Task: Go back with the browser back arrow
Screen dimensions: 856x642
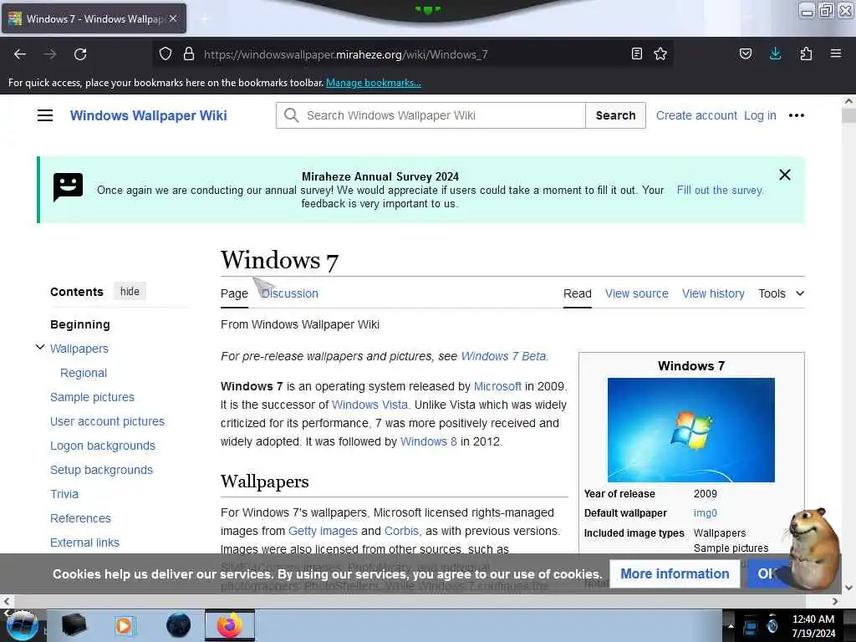Action: point(20,54)
